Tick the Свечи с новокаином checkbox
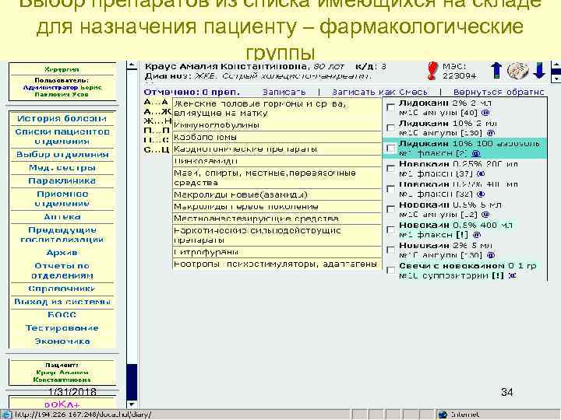The width and height of the screenshot is (561, 420). tap(390, 270)
